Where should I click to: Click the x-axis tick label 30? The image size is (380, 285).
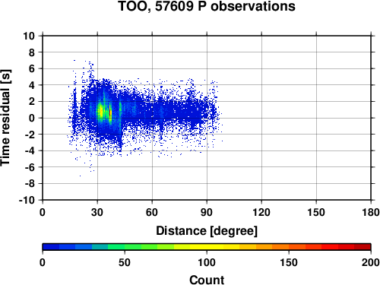97,212
